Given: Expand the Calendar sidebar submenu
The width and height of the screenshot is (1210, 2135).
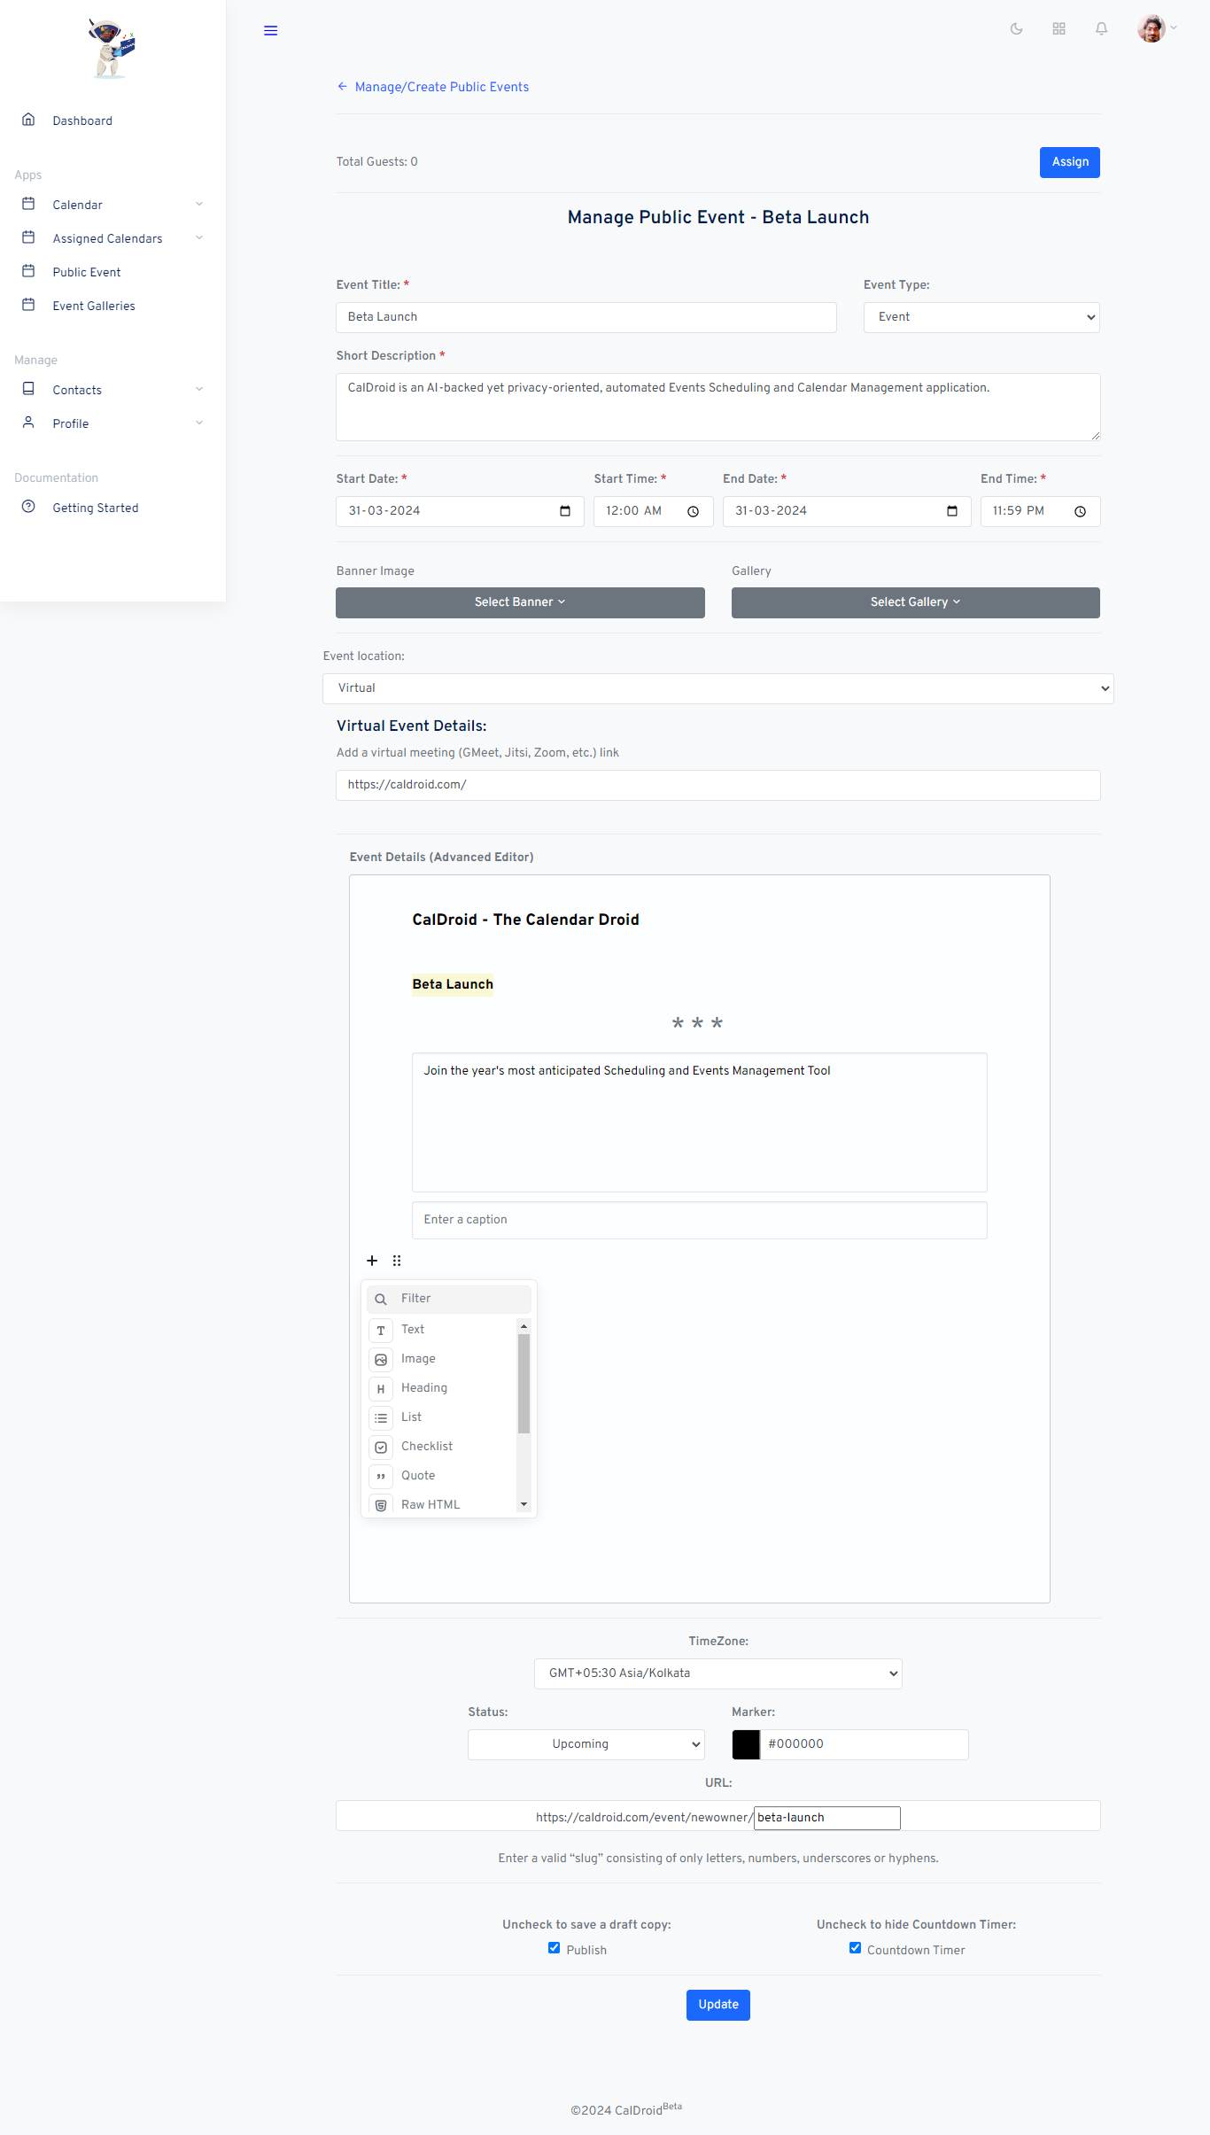Looking at the screenshot, I should click(x=199, y=205).
